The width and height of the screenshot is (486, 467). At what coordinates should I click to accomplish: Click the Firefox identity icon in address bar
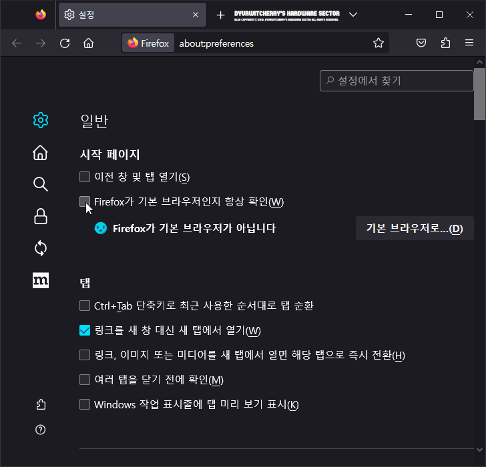[148, 43]
